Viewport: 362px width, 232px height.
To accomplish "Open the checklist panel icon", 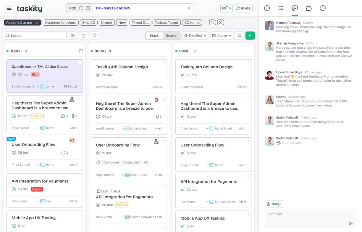I will click(281, 8).
